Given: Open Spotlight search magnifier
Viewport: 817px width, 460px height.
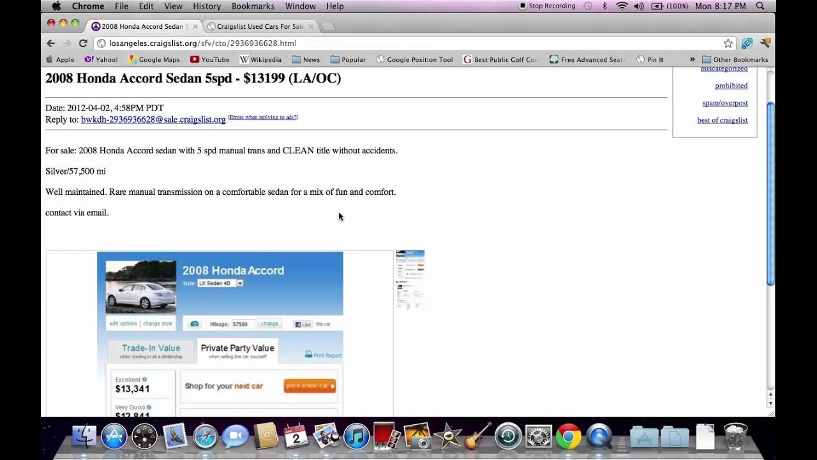Looking at the screenshot, I should pos(760,6).
